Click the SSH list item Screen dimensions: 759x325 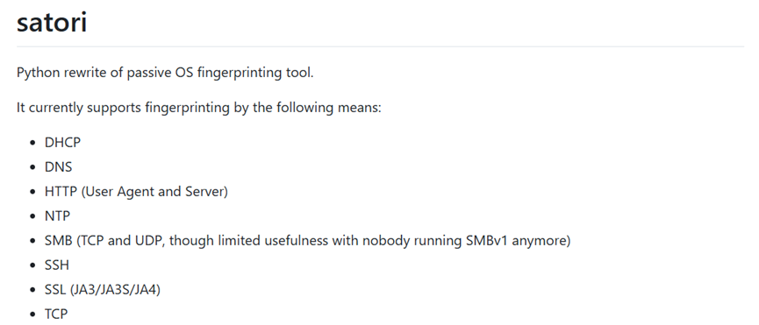pos(57,265)
